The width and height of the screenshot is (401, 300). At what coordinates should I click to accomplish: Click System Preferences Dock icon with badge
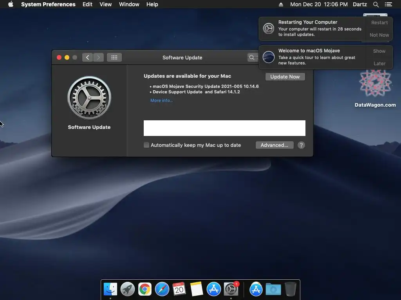tap(231, 289)
